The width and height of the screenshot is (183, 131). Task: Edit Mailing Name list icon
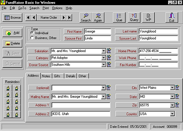coord(108,96)
